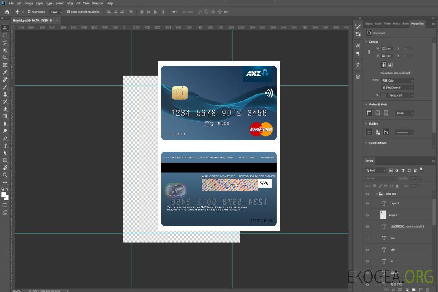Image resolution: width=438 pixels, height=292 pixels.
Task: Select the Dodge tool
Action: (x=5, y=131)
